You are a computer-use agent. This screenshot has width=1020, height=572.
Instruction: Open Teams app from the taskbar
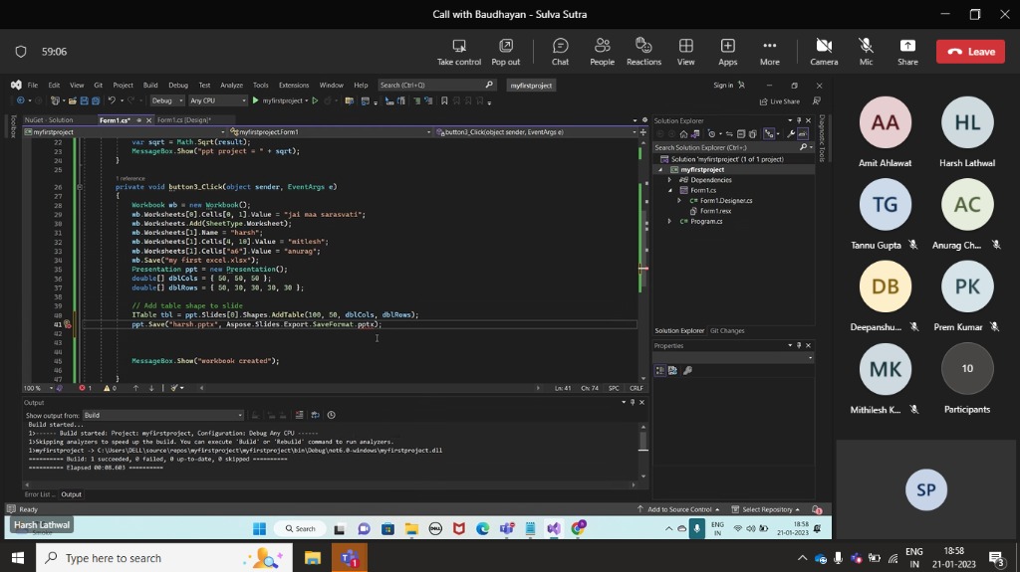tap(350, 558)
